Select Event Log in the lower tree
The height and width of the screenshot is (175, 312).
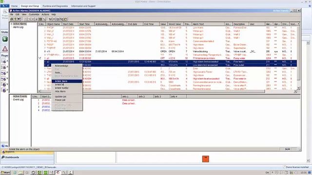[x=18, y=100]
